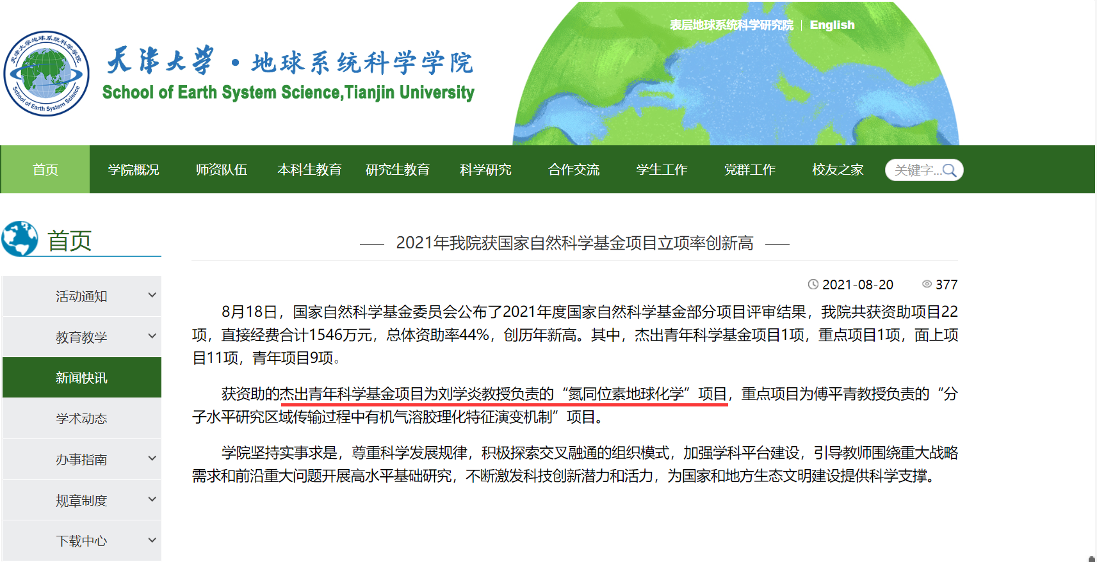Click the publication date 2021-08-20
This screenshot has height=562, width=1097.
point(857,284)
